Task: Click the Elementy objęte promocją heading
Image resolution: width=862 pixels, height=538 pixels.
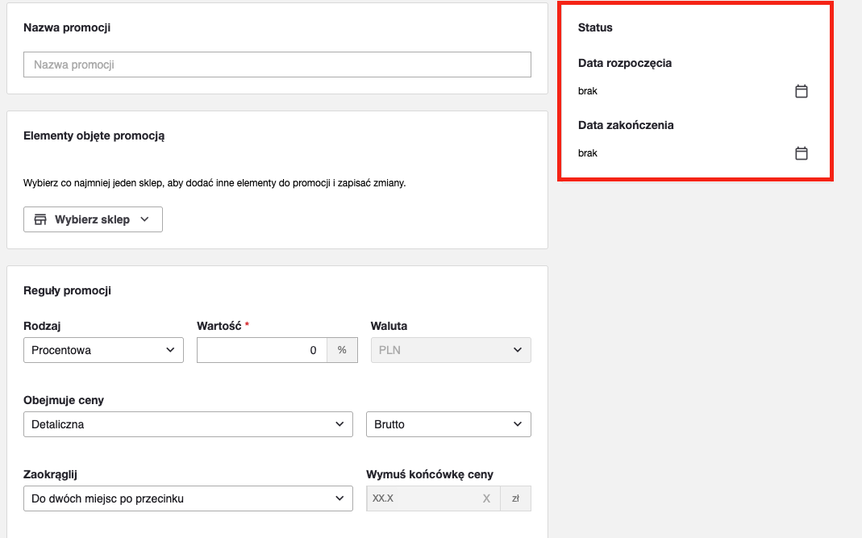Action: pos(94,136)
